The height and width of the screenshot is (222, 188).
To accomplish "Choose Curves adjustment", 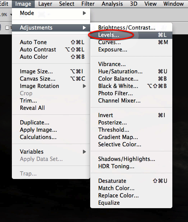I will (x=131, y=42).
